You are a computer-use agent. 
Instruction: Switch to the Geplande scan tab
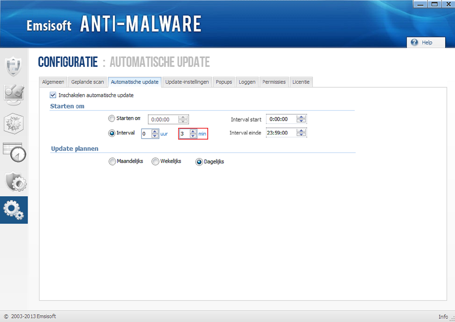pyautogui.click(x=87, y=82)
